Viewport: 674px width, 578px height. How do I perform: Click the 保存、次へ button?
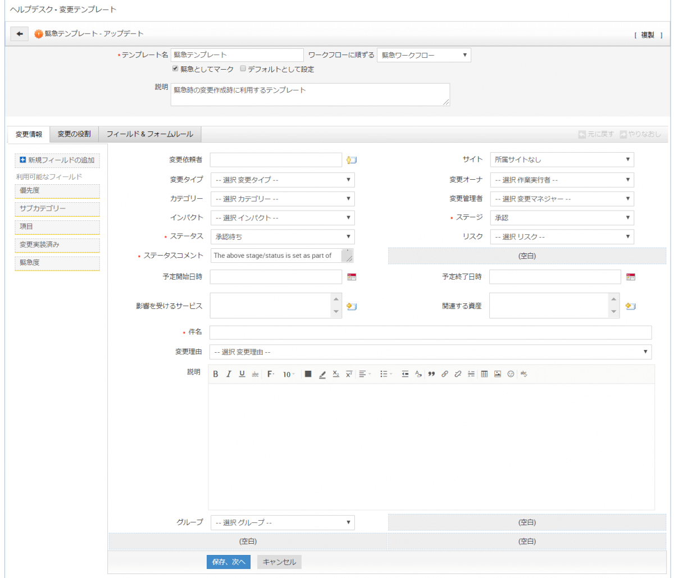(229, 562)
